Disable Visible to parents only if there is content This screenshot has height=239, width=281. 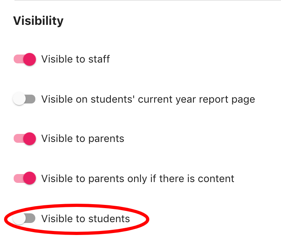24,178
